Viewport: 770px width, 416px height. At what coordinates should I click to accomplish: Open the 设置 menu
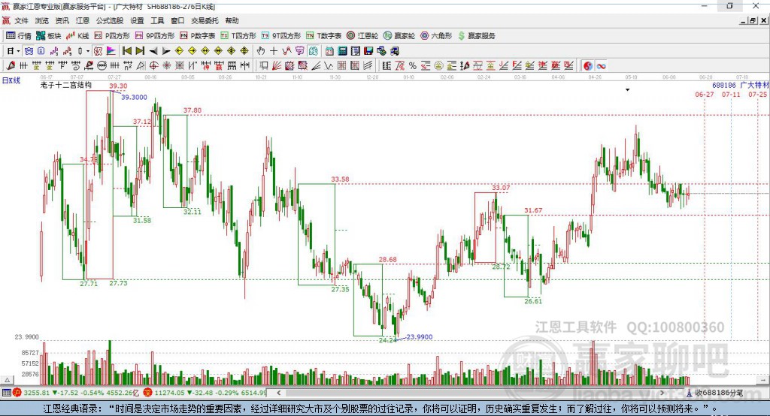point(137,20)
